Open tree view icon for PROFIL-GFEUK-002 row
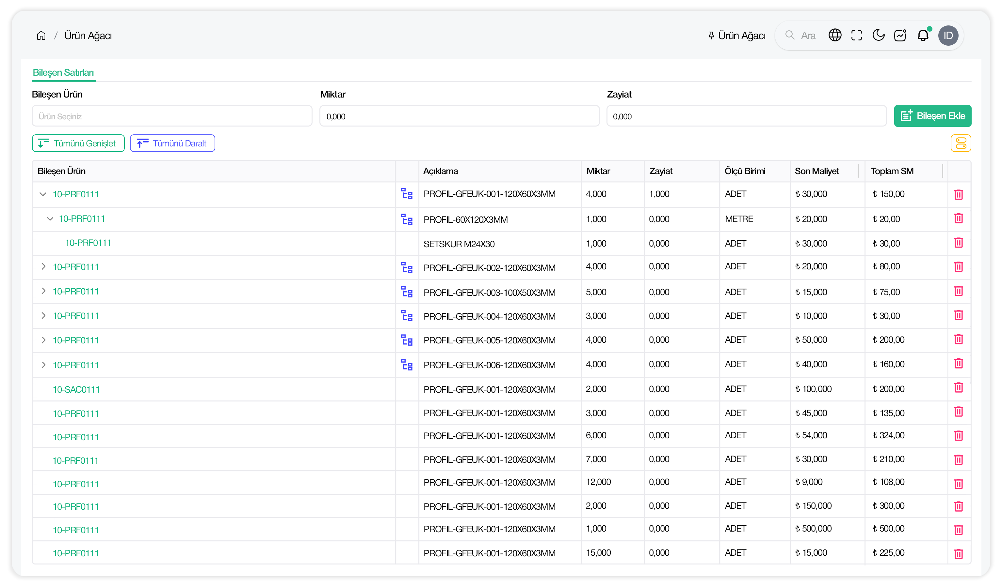1002x587 pixels. (x=406, y=268)
